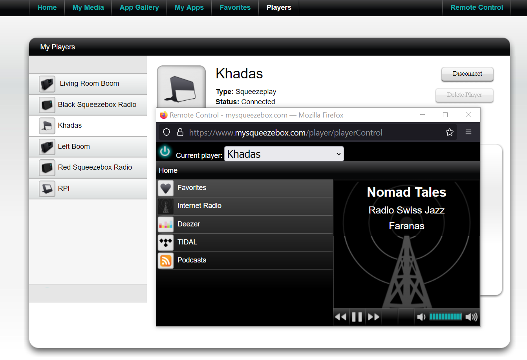
Task: Select the Players tab
Action: click(279, 7)
